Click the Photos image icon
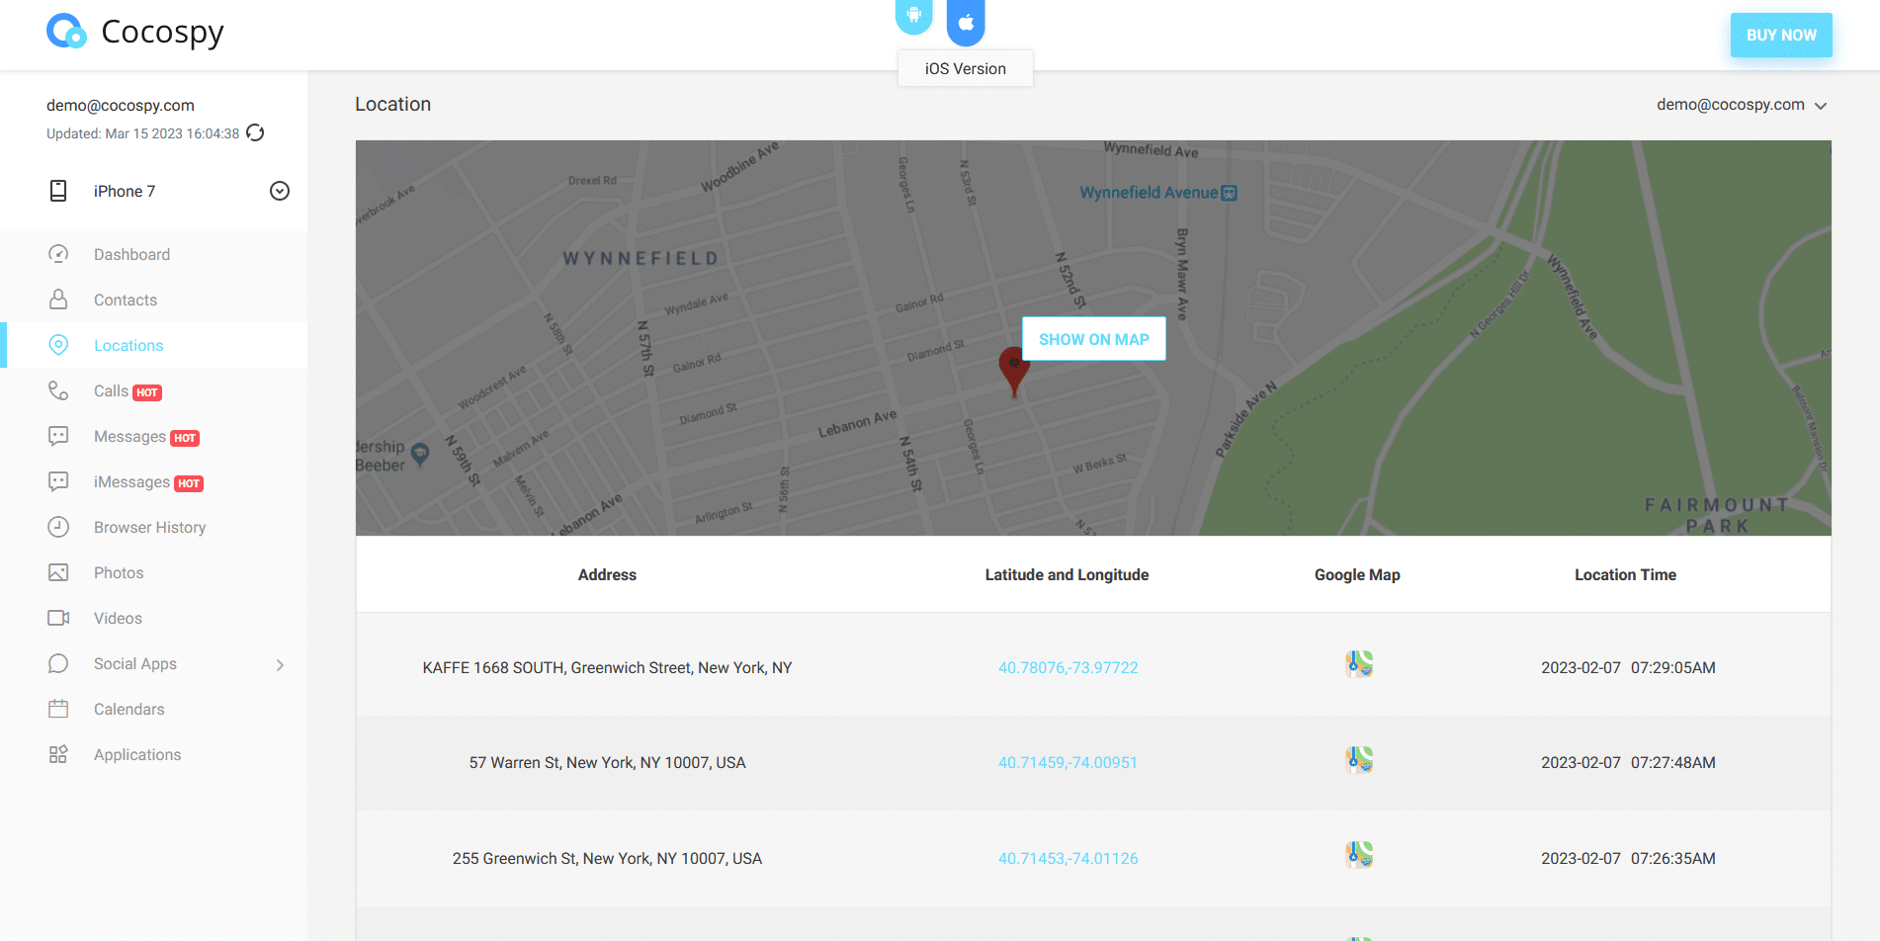This screenshot has height=941, width=1880. tap(58, 572)
